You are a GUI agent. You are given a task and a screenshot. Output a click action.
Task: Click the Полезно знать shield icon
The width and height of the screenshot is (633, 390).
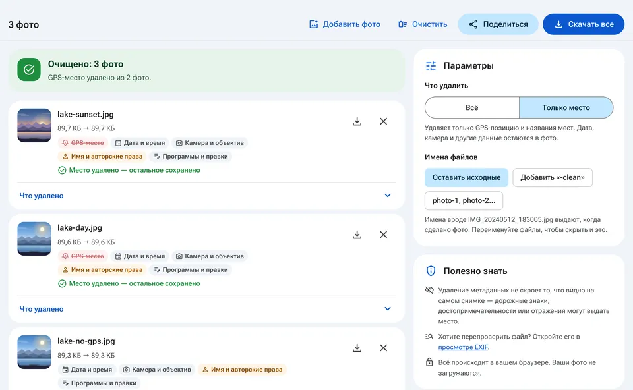coord(431,271)
